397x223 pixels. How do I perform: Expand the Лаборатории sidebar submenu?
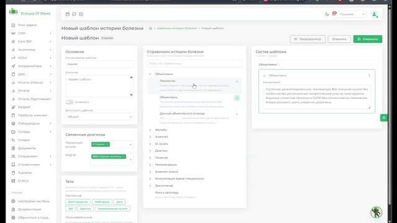click(x=51, y=123)
